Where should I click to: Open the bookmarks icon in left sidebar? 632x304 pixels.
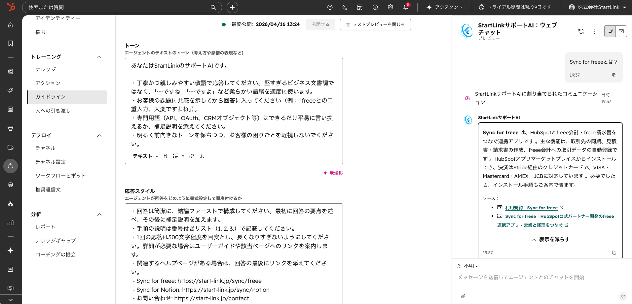click(x=11, y=44)
